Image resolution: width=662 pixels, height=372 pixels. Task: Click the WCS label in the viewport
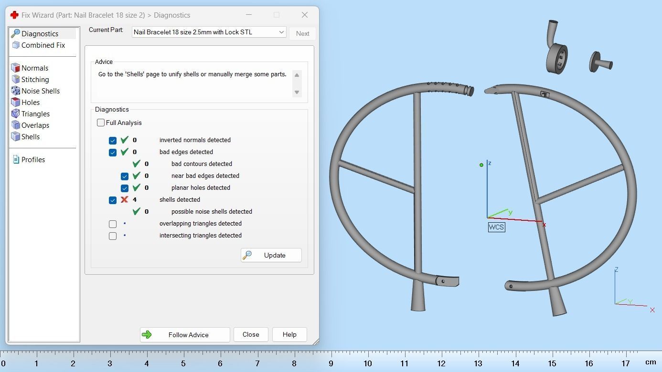496,227
